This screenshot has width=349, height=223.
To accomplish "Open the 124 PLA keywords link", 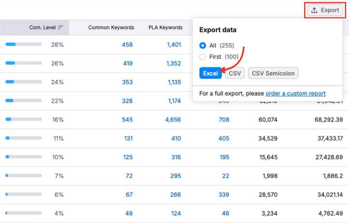I will [x=175, y=214].
